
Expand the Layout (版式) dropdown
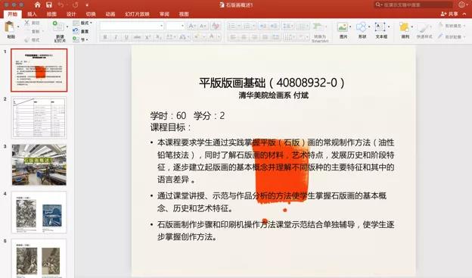(x=82, y=23)
